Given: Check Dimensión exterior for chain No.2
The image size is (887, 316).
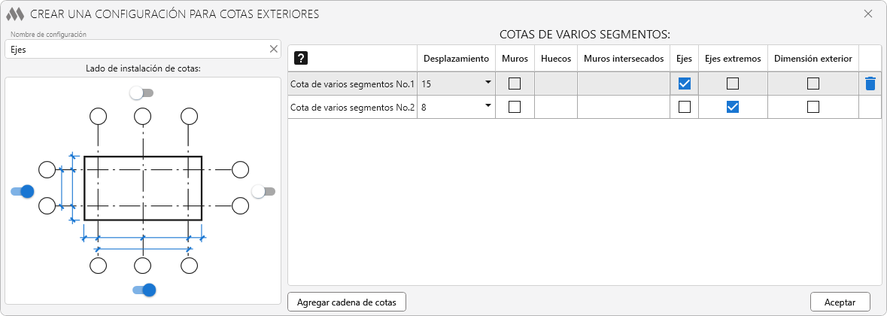Looking at the screenshot, I should point(813,107).
